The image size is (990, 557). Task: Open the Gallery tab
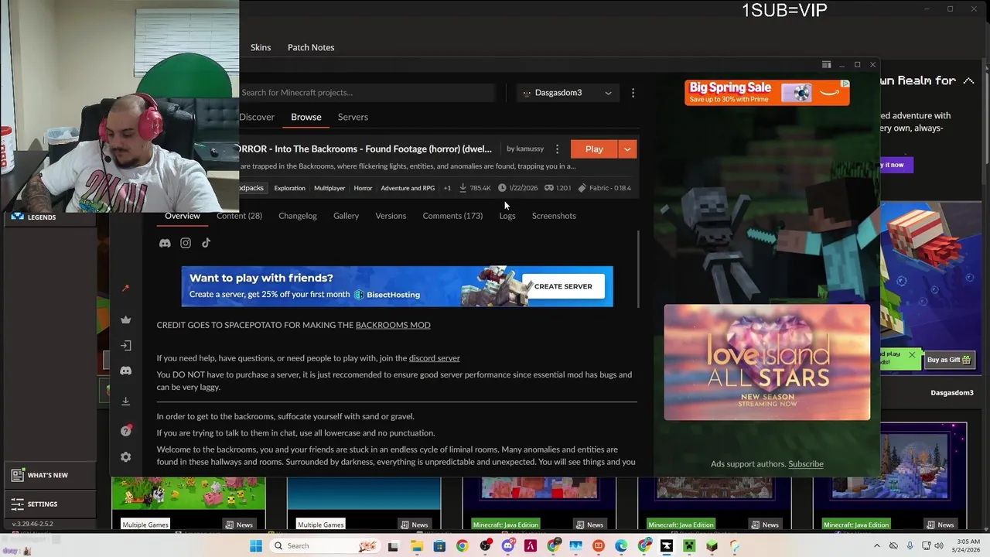coord(346,216)
